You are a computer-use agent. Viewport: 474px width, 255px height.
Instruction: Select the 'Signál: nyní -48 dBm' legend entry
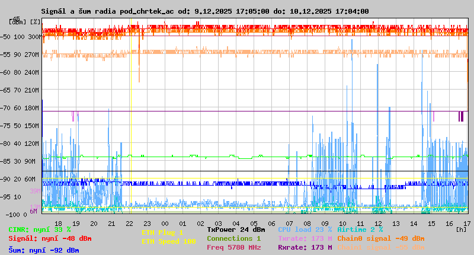(x=50, y=238)
